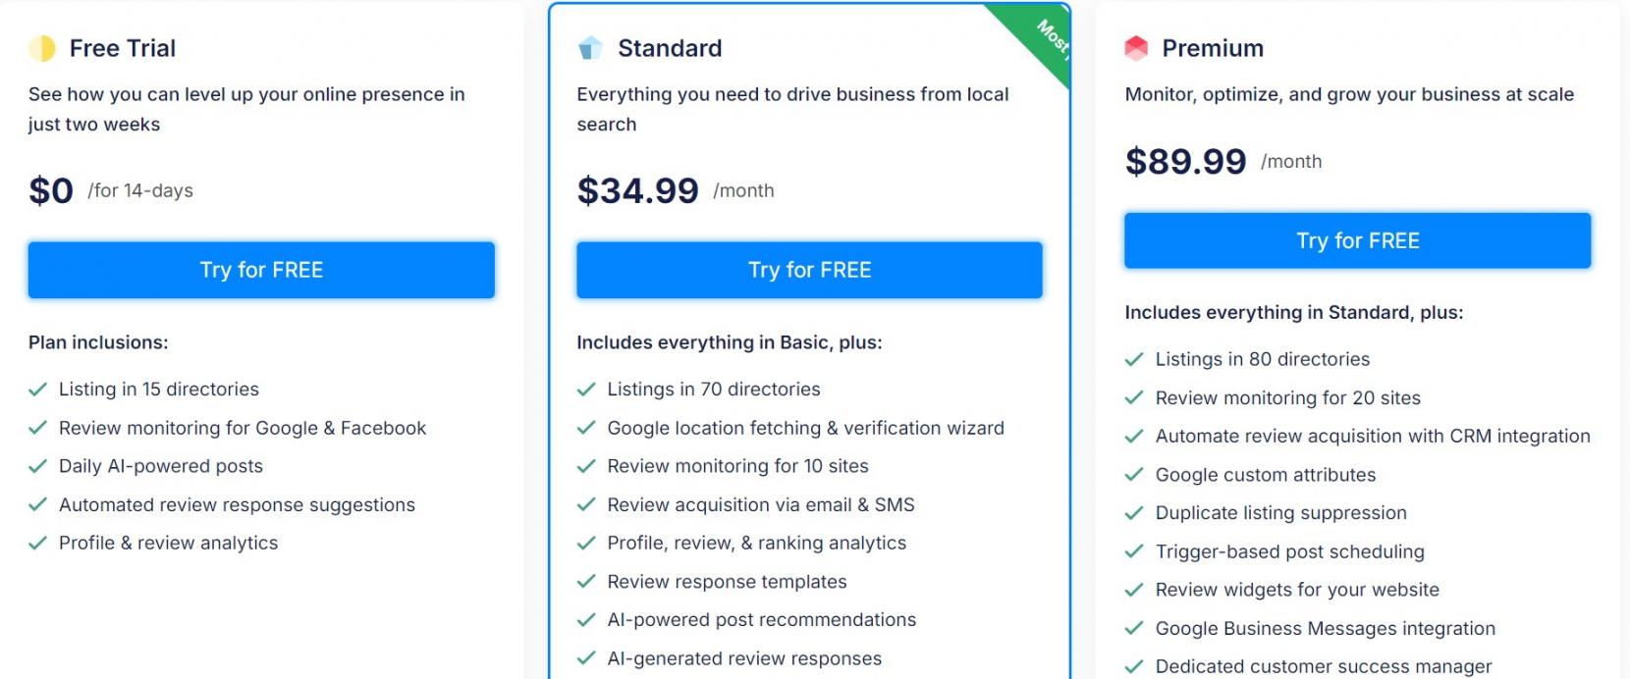Select the 'Premium' plan title
Screen dimensions: 1630x679
pyautogui.click(x=1213, y=48)
